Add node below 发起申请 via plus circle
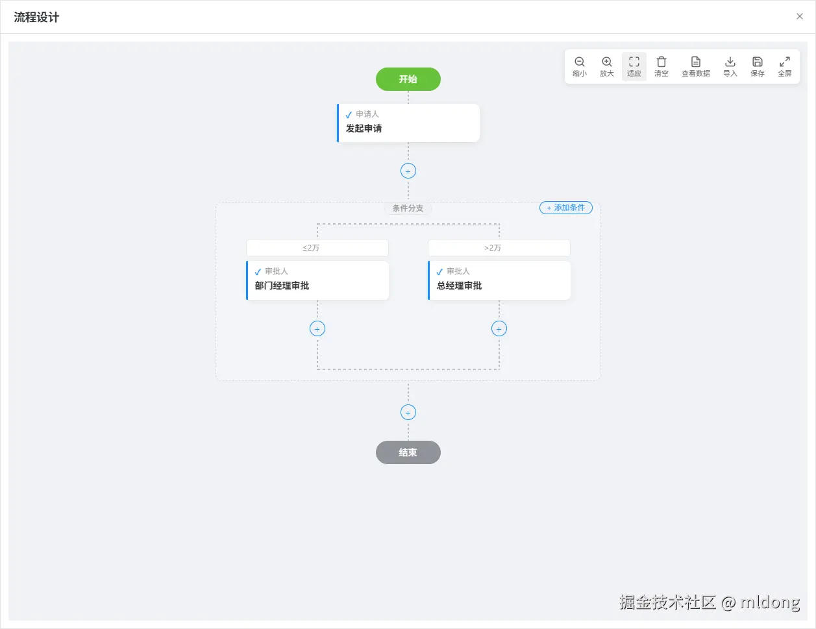The image size is (816, 629). coord(408,171)
